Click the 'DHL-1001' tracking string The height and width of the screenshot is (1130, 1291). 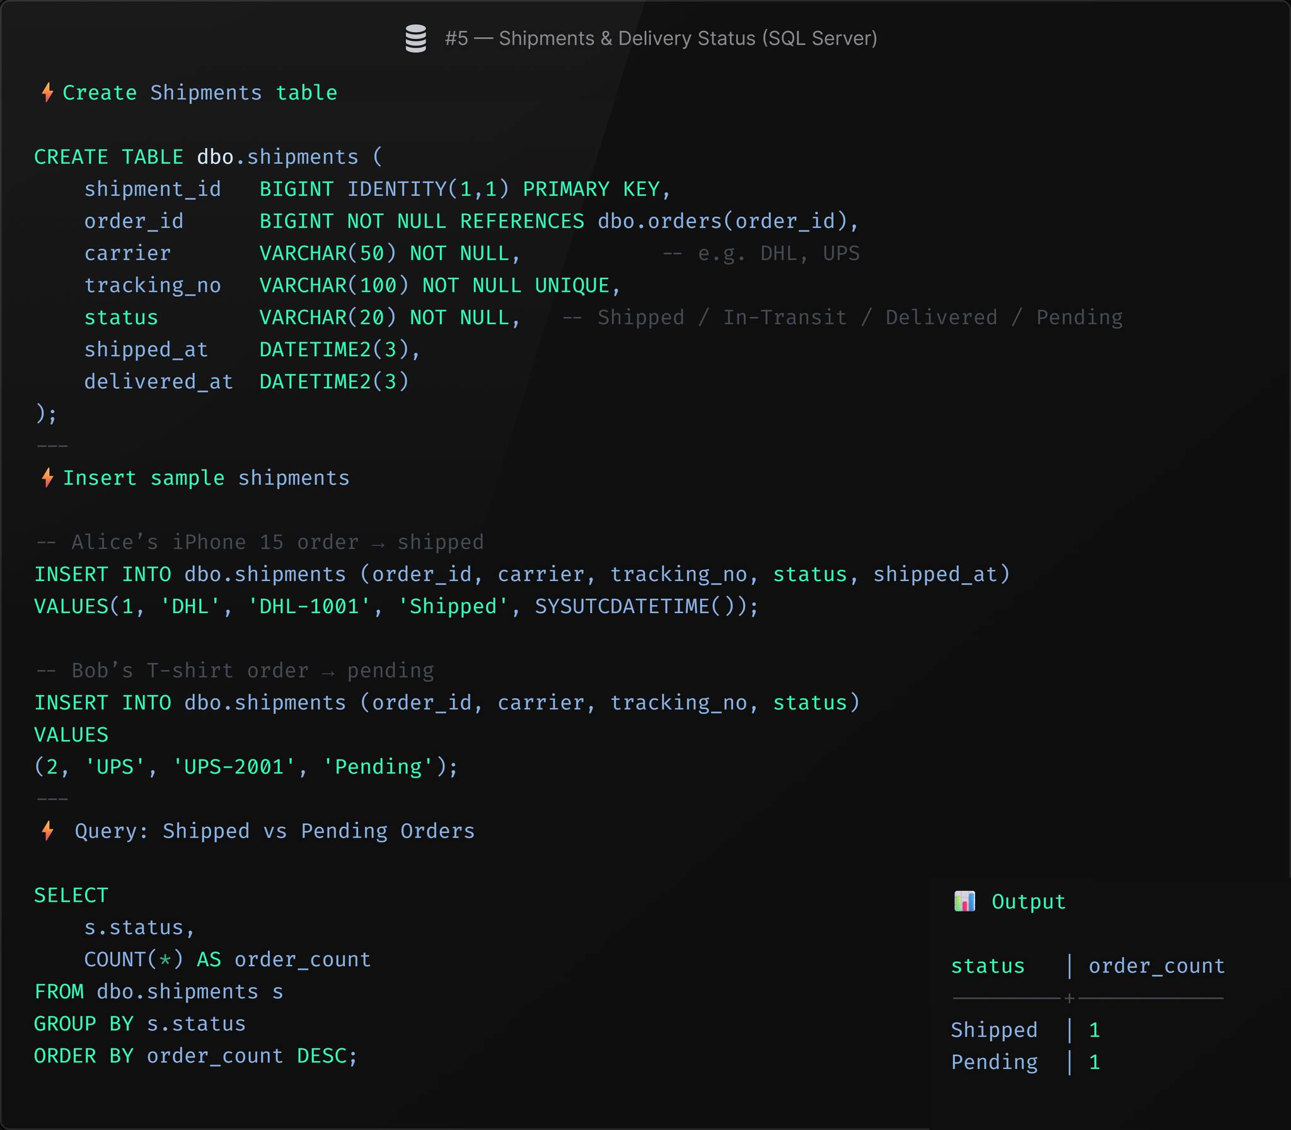(309, 607)
